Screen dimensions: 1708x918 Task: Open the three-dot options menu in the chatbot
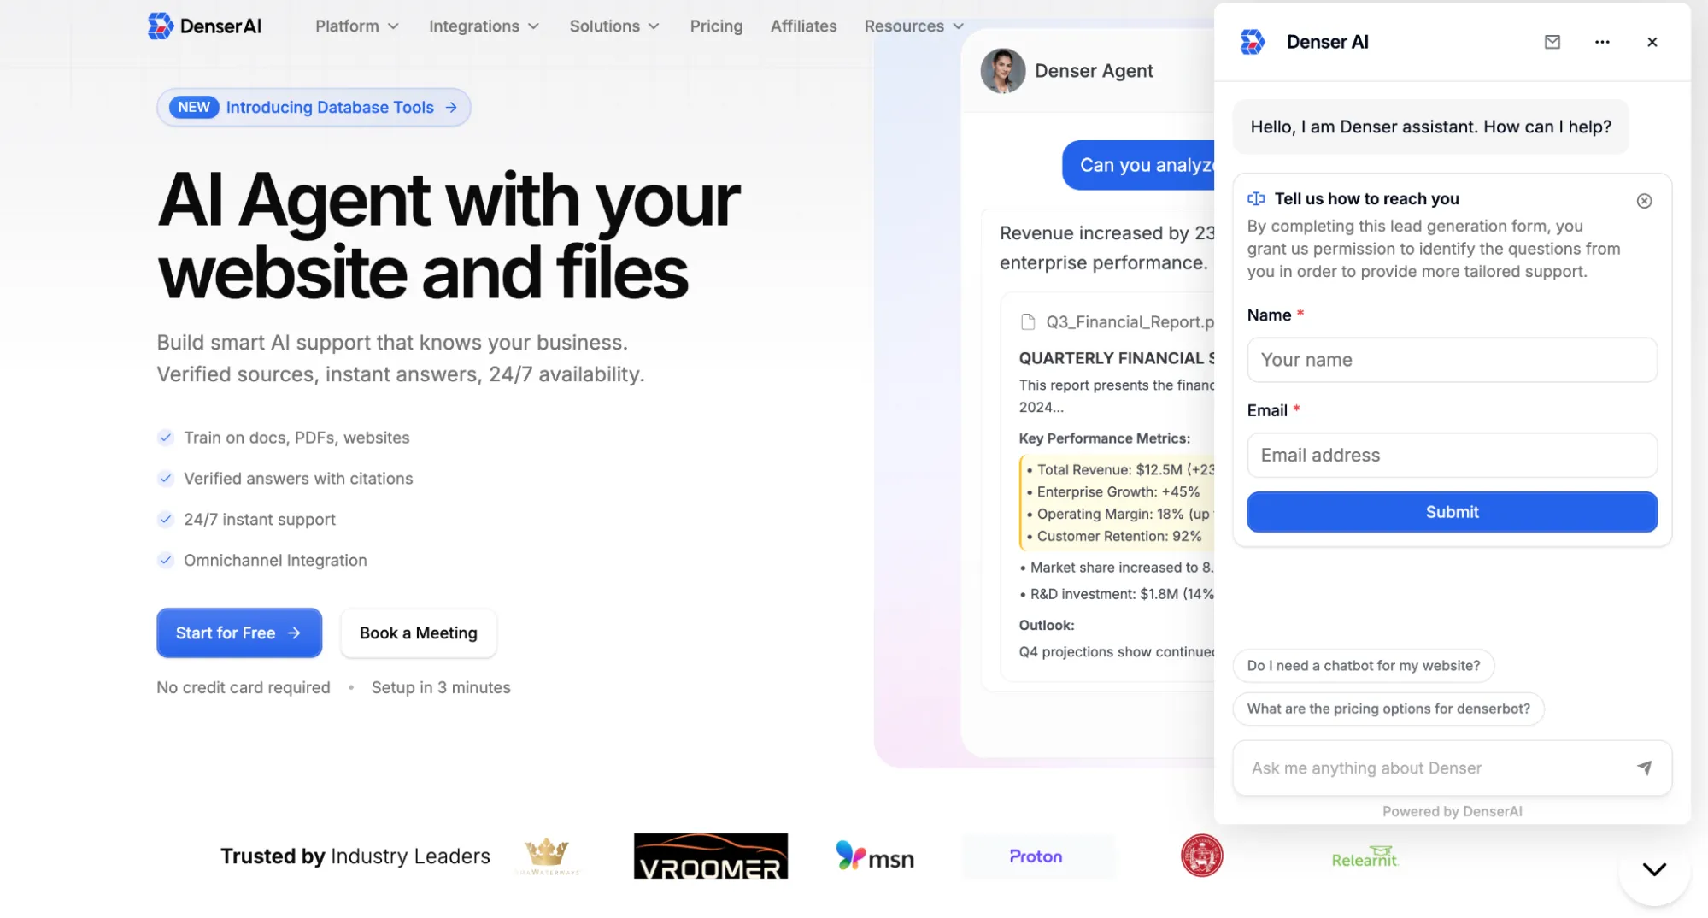pyautogui.click(x=1601, y=41)
